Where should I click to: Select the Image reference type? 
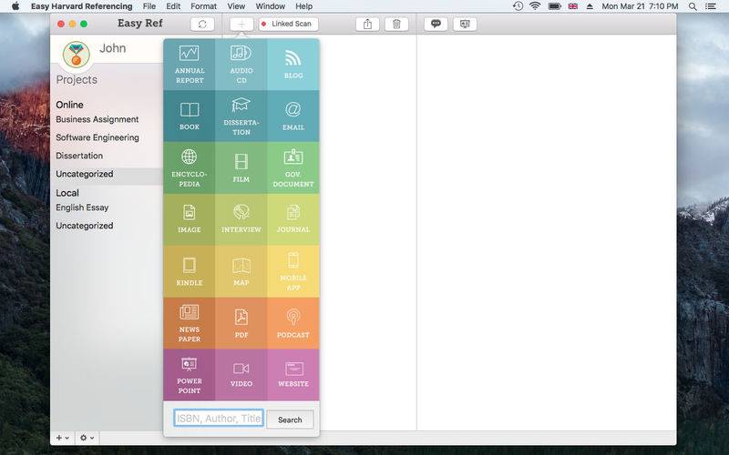(x=190, y=219)
